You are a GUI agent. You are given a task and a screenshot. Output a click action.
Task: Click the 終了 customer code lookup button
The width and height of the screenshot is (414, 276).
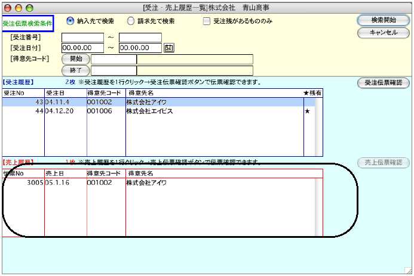click(75, 70)
